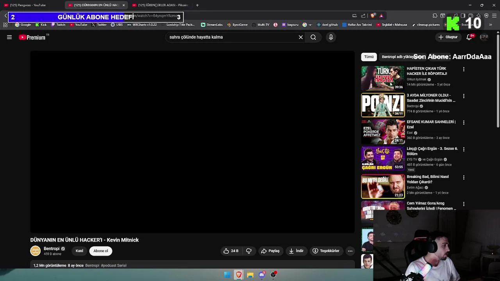This screenshot has width=500, height=281.
Task: Open the Multi TV bookmark
Action: 261,25
